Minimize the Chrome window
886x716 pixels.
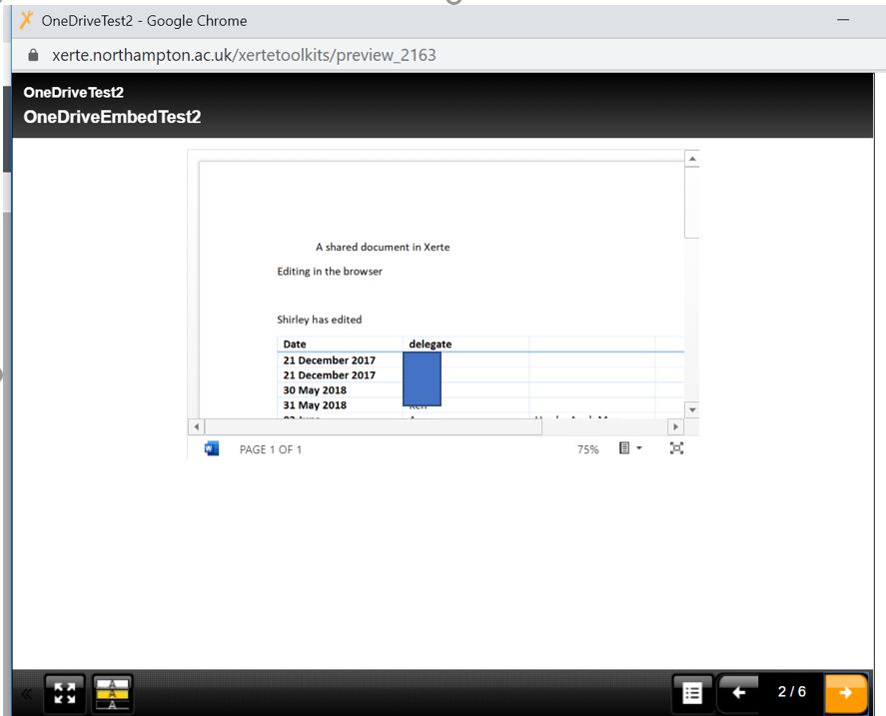843,20
